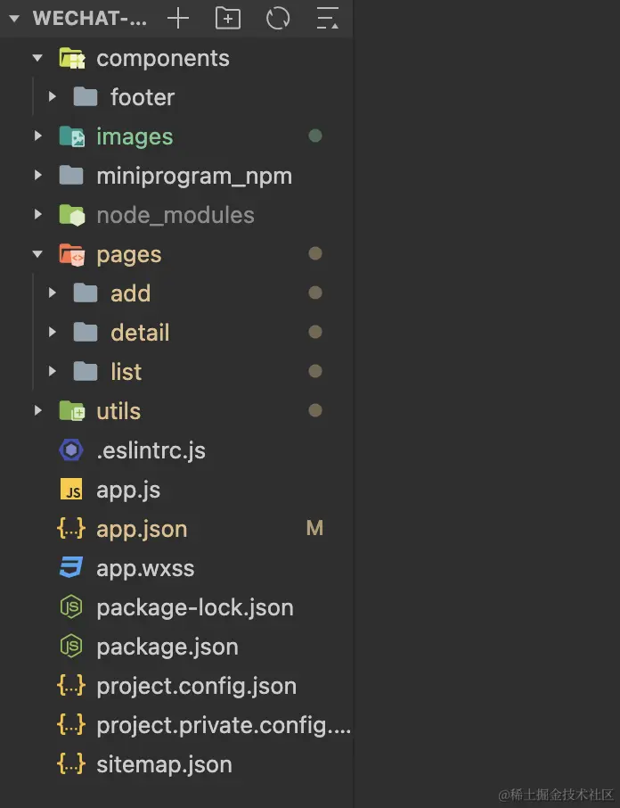The height and width of the screenshot is (808, 620).
Task: Click the footer folder icon
Action: pos(86,97)
